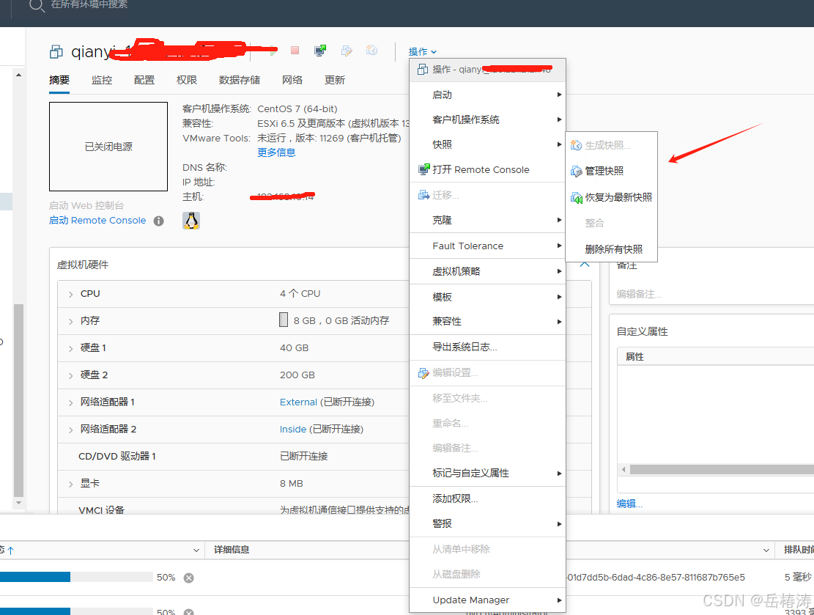Viewport: 814px width, 615px height.
Task: Click the left panel vertical scrollbar thumb
Action: tap(19, 400)
